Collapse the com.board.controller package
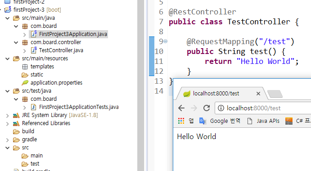Viewport: 311px width, 171px height. pos(16,42)
